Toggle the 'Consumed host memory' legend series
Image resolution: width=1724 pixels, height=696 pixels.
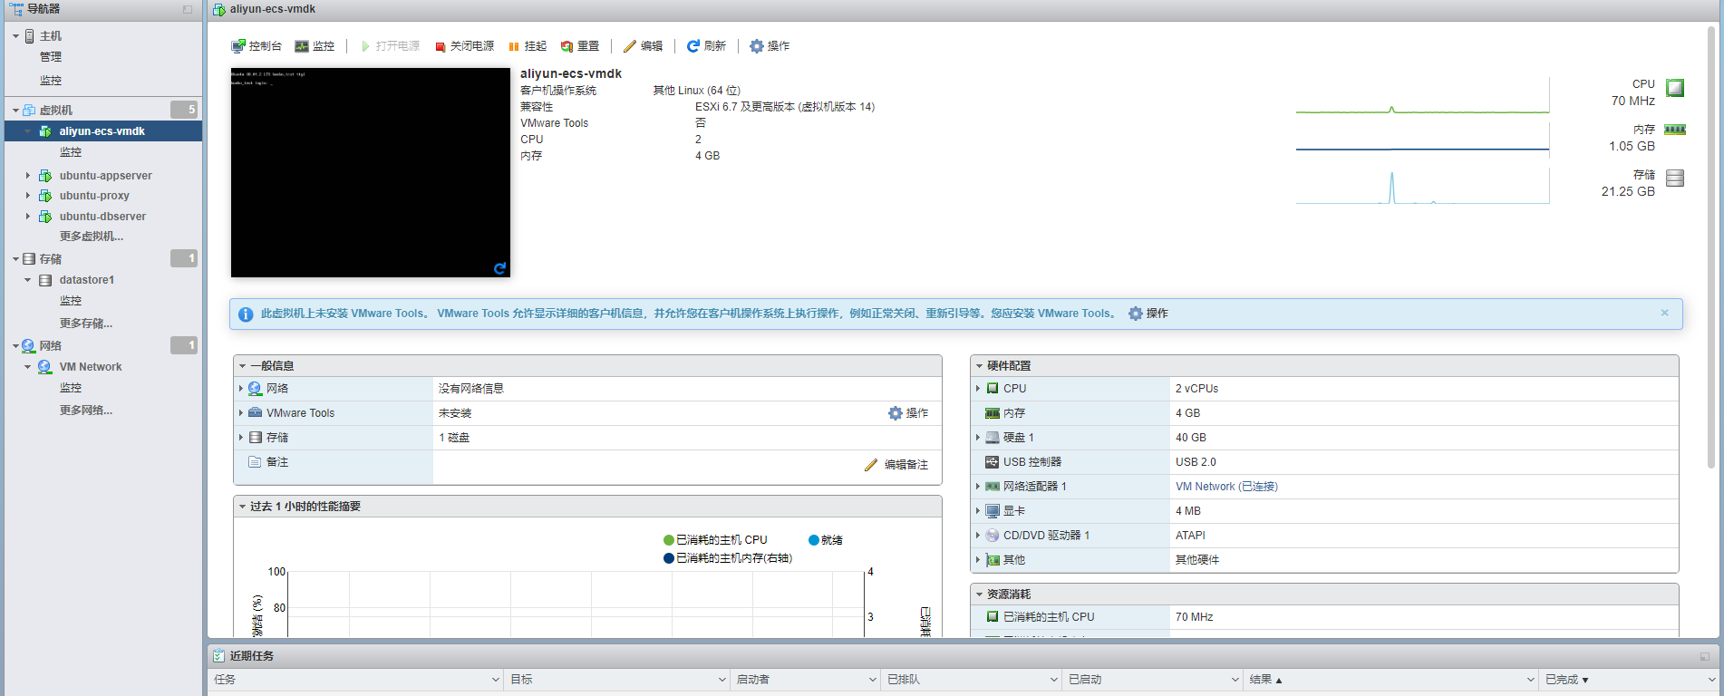[x=728, y=558]
